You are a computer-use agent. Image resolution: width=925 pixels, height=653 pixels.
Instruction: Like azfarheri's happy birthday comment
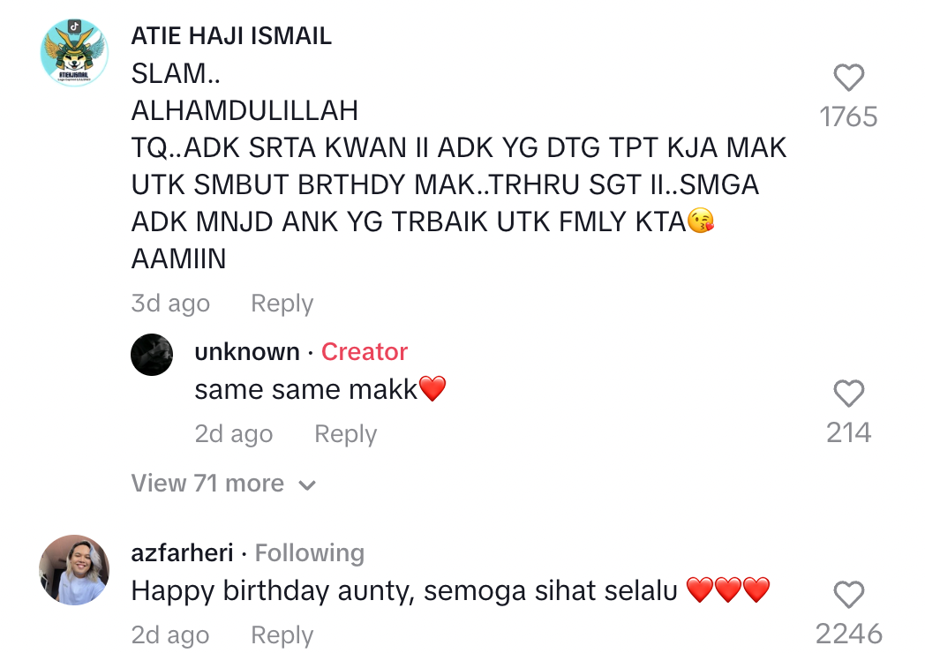pos(848,596)
